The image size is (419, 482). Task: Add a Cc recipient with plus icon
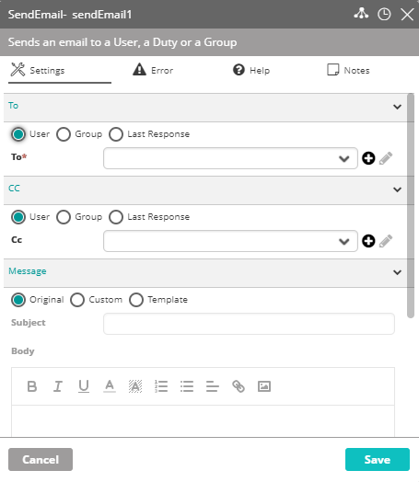pos(368,241)
